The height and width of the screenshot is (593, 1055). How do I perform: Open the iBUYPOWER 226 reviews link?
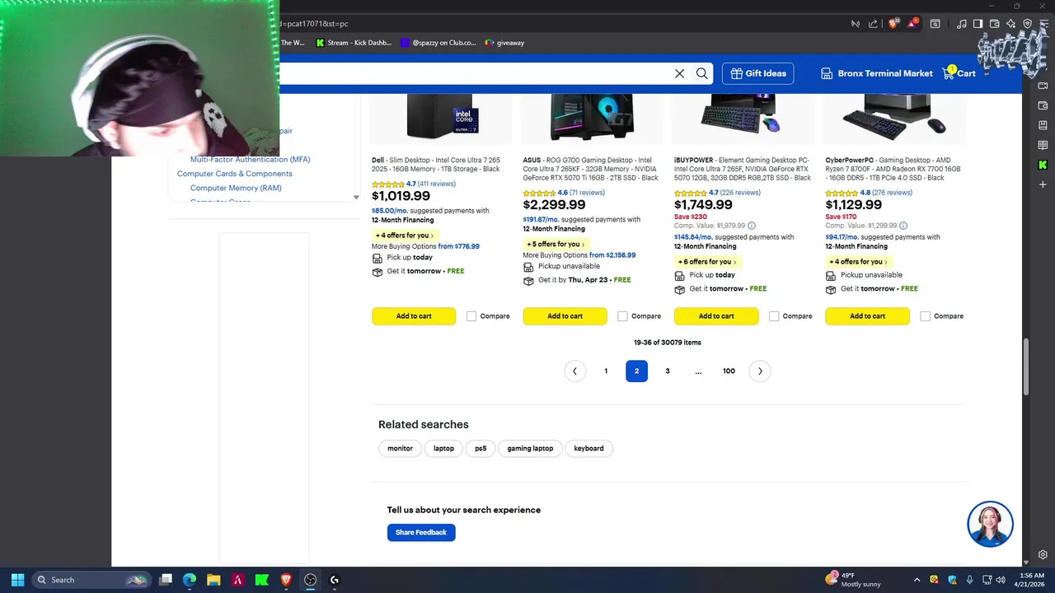coord(740,193)
